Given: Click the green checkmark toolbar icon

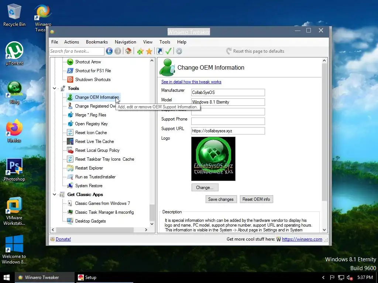Looking at the screenshot, I should tap(168, 51).
